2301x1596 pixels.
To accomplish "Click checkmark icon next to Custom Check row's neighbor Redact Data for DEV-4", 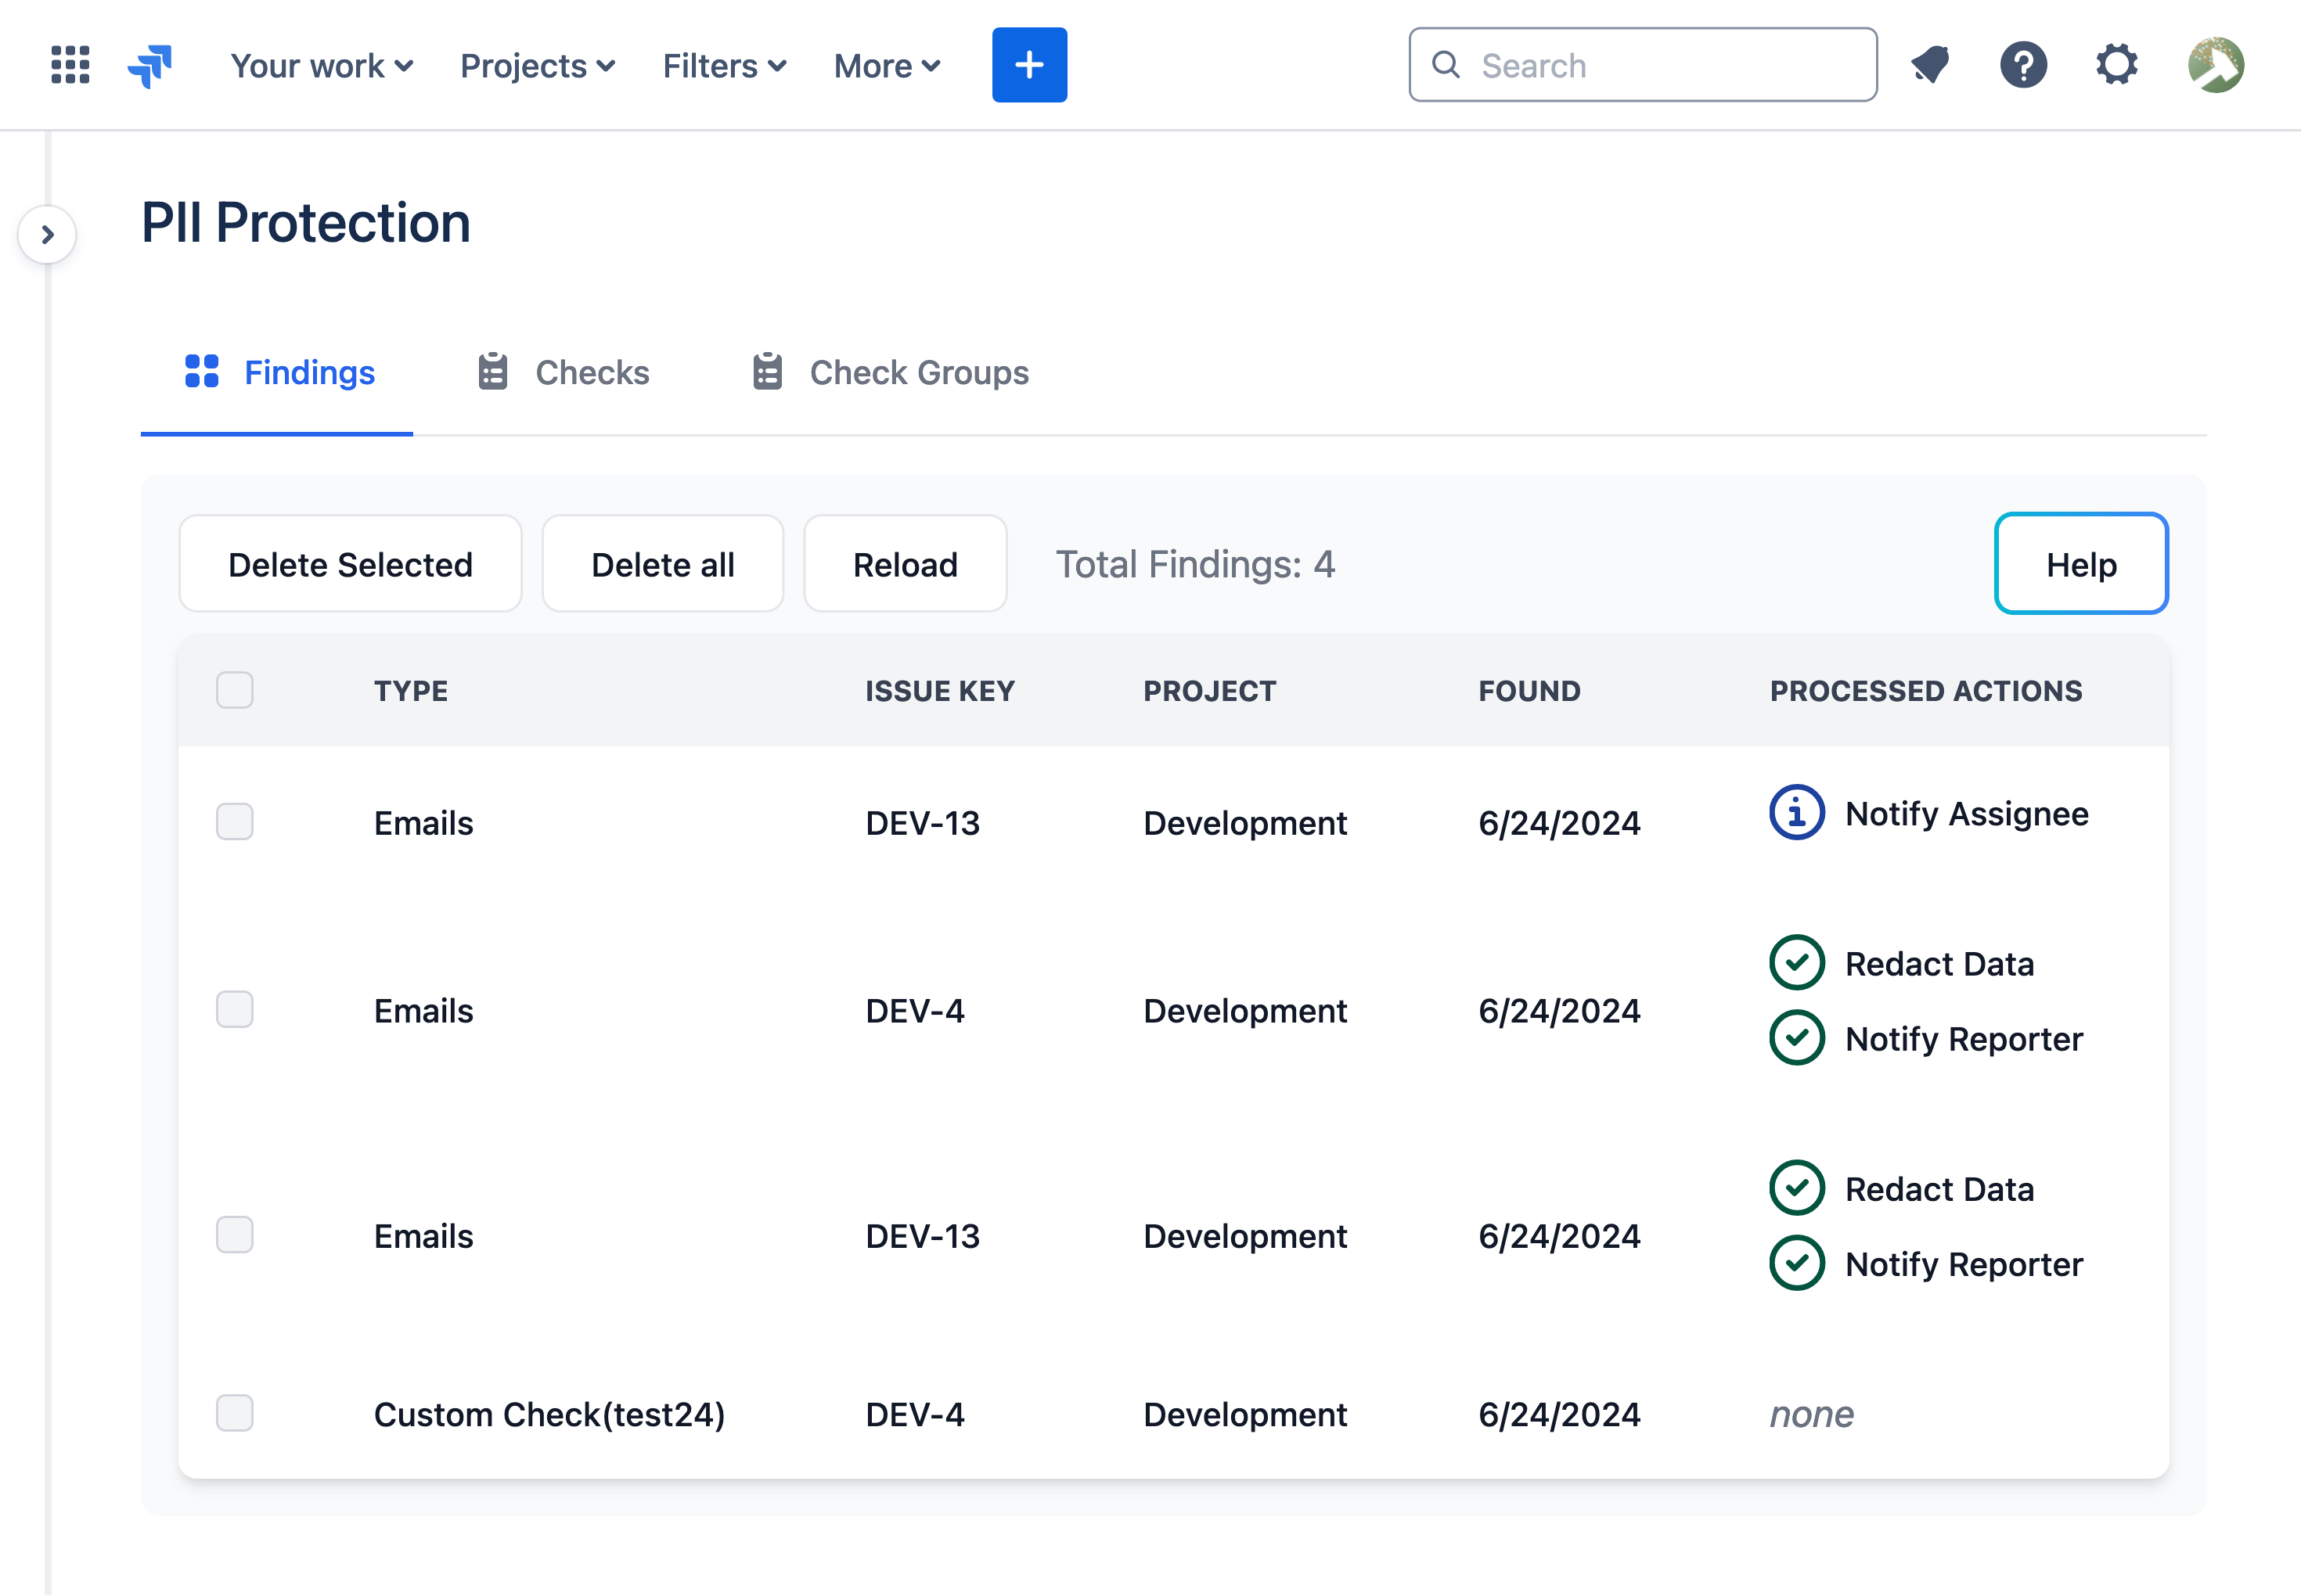I will coord(1797,962).
